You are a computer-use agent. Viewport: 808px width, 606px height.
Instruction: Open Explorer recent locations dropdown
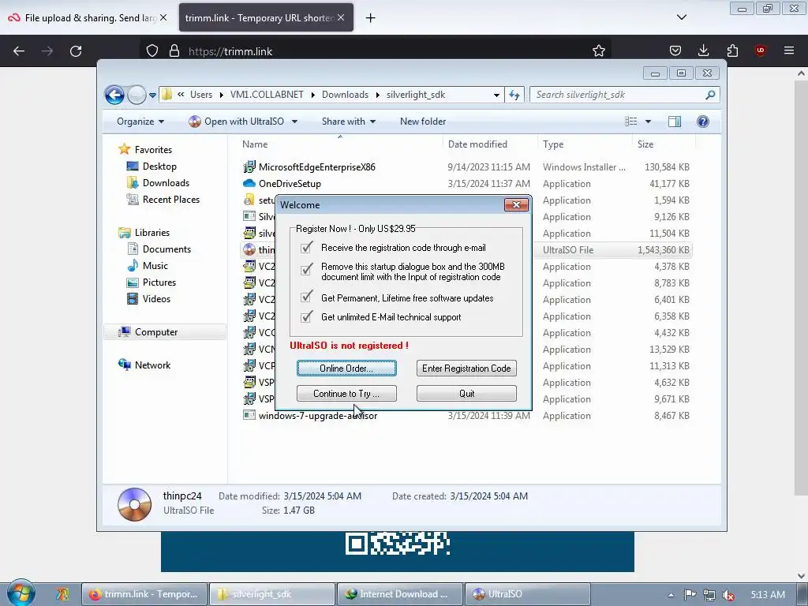pyautogui.click(x=152, y=95)
